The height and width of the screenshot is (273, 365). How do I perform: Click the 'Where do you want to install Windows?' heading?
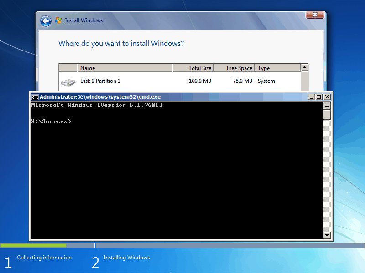pyautogui.click(x=121, y=44)
